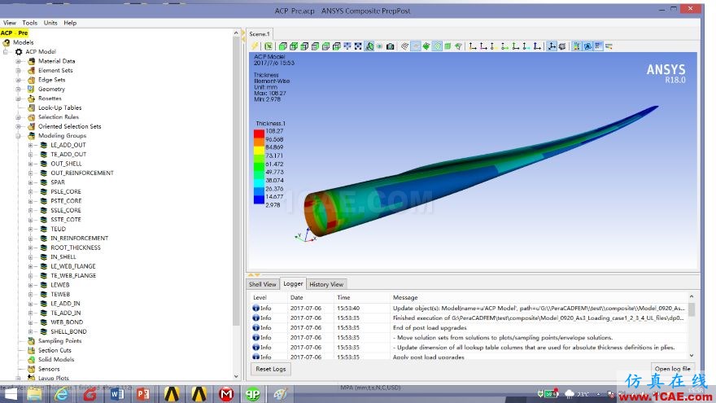Select the Geometry node
The height and width of the screenshot is (403, 716).
[51, 89]
